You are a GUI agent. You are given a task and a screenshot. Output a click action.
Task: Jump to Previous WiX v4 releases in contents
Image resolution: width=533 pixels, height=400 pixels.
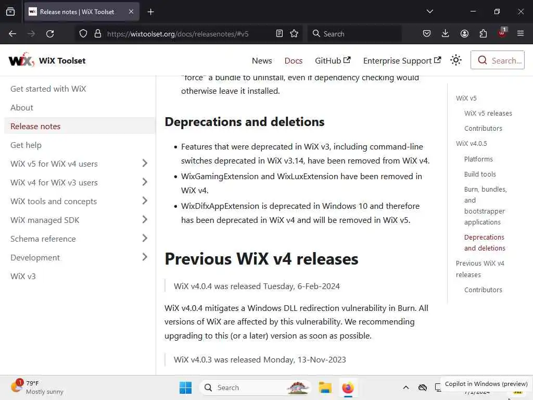pyautogui.click(x=479, y=269)
